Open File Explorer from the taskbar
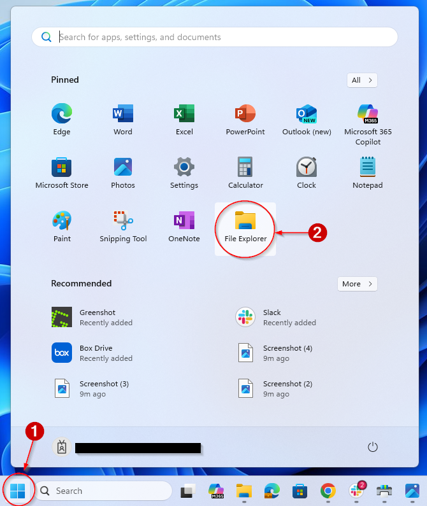 [244, 491]
